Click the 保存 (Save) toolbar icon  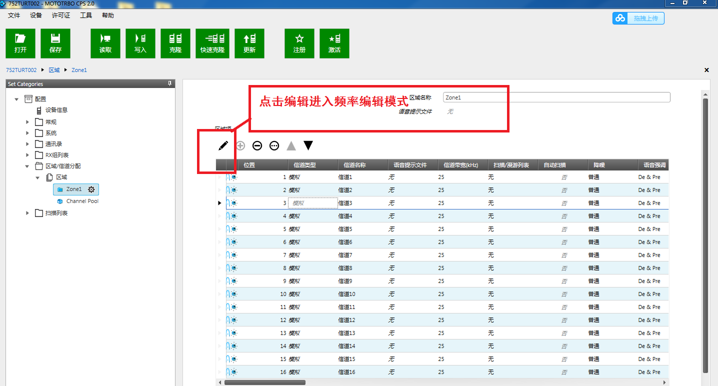pos(55,43)
